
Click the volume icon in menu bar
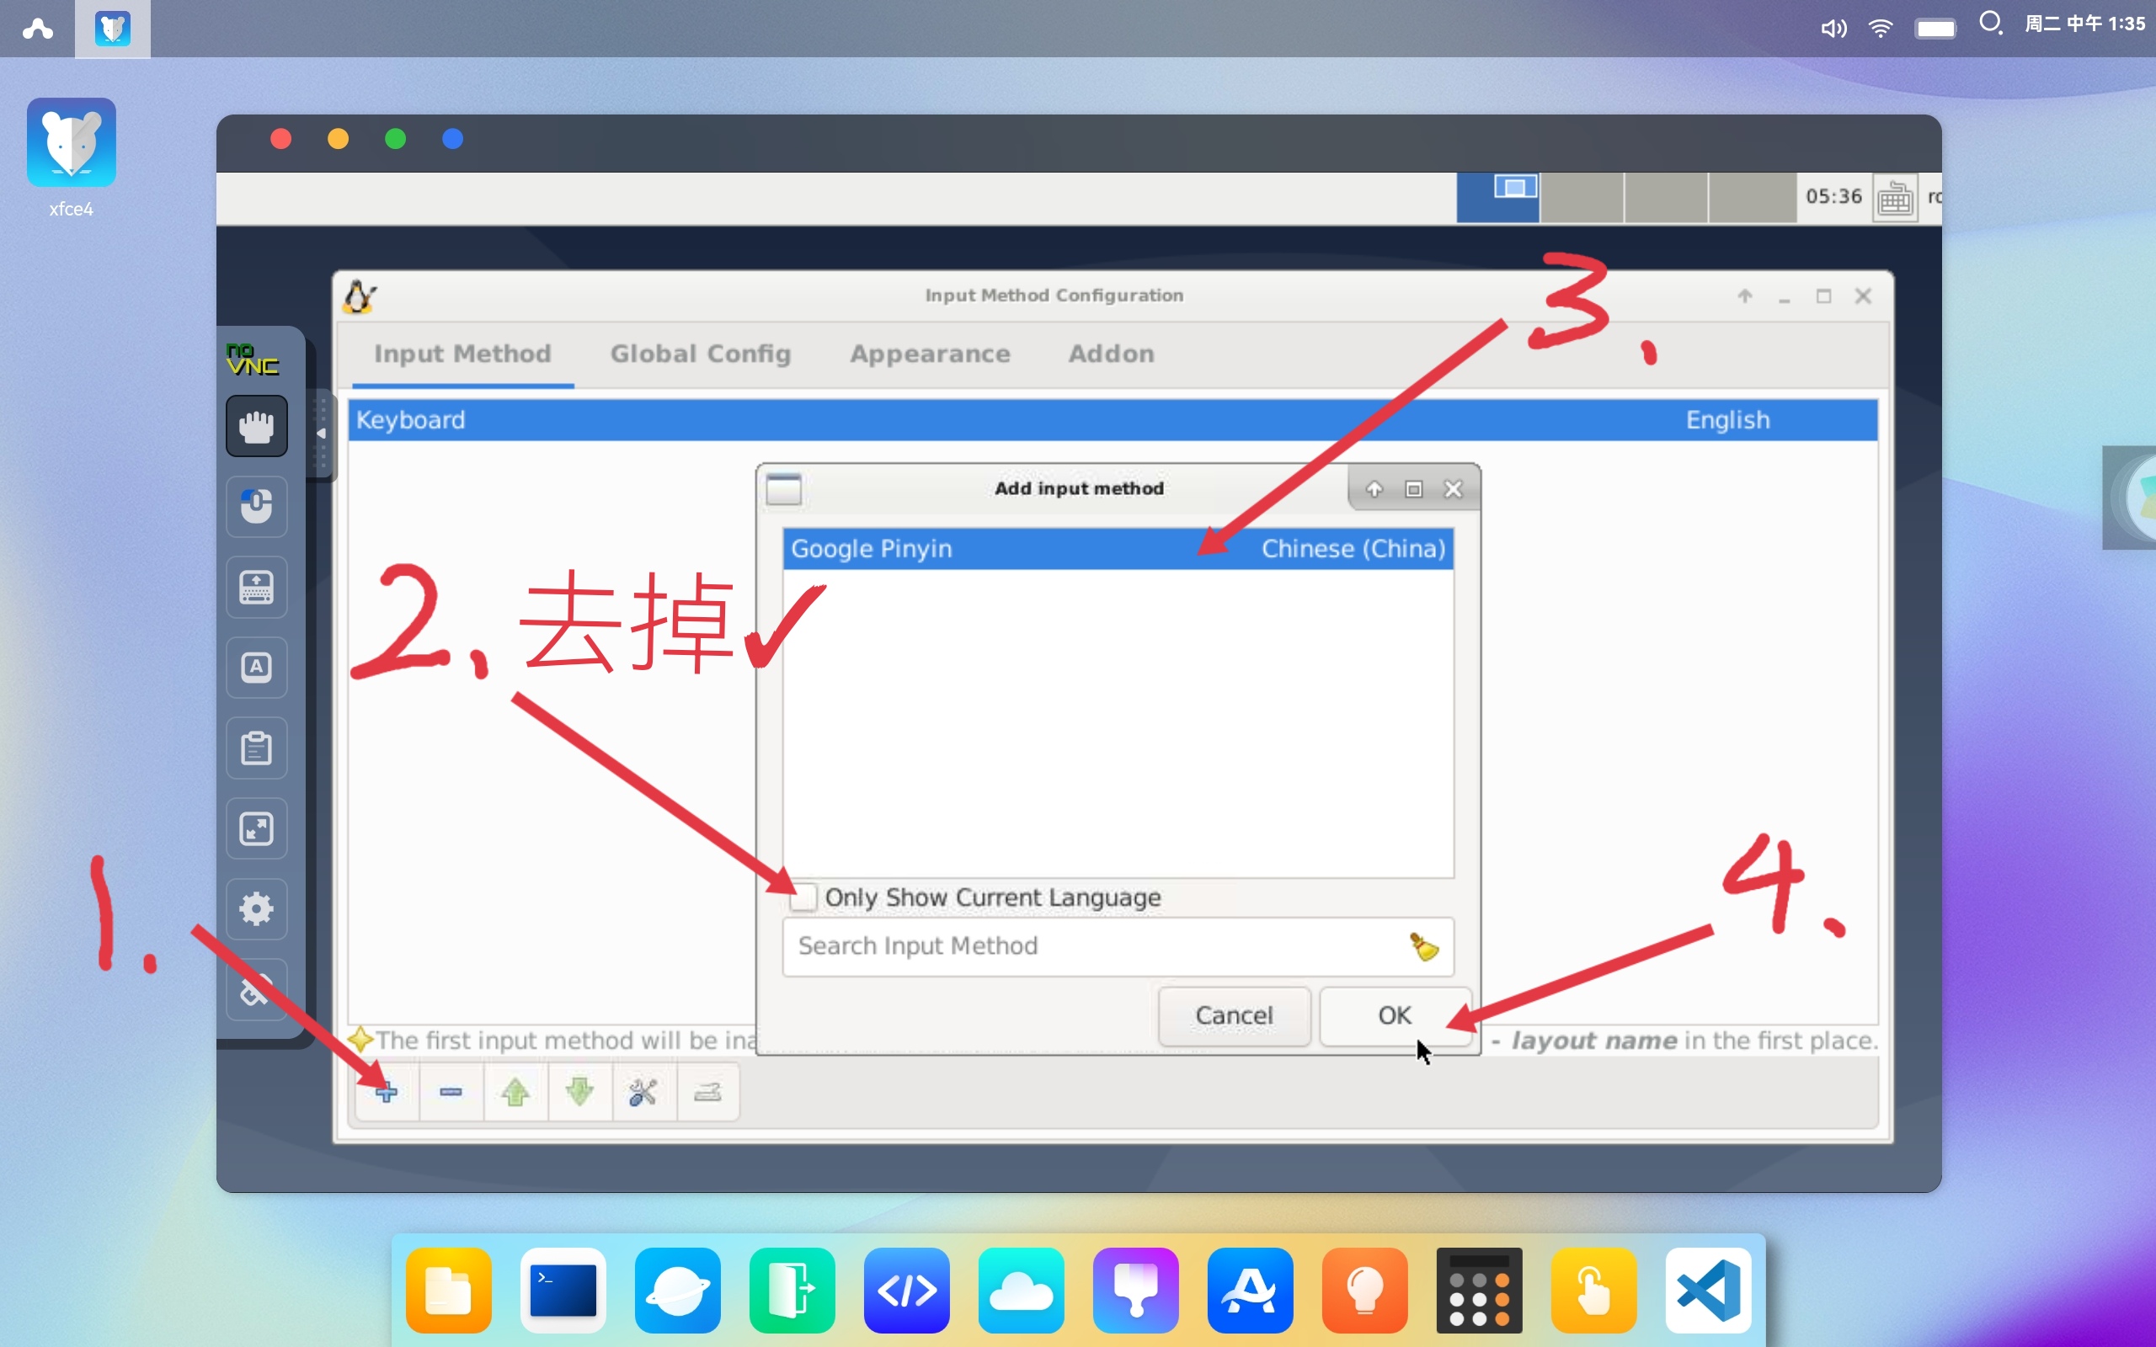tap(1833, 29)
